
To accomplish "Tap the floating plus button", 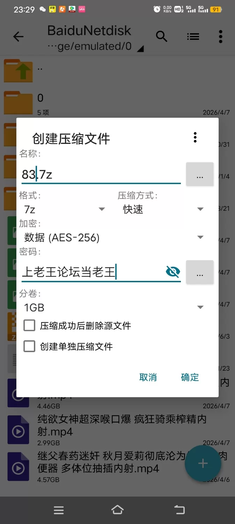I will point(203,464).
